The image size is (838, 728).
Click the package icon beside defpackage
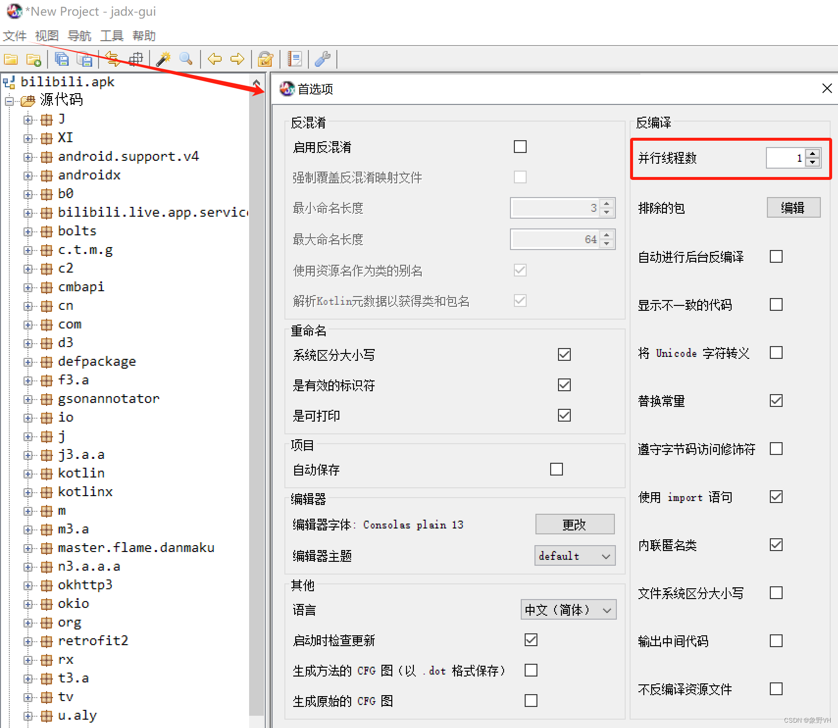coord(47,362)
